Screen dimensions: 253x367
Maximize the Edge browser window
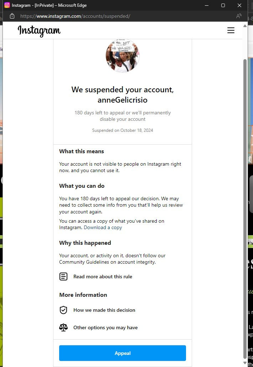click(223, 5)
